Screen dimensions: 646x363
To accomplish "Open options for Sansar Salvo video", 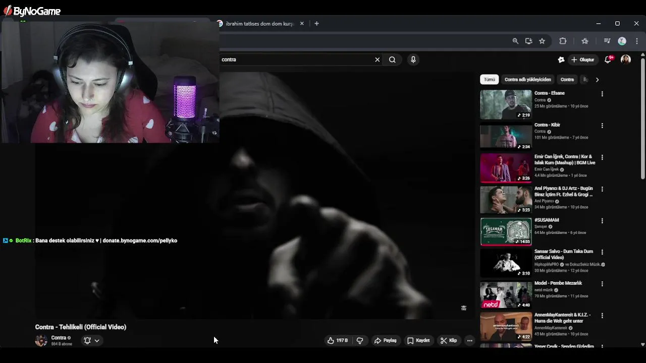I will tap(602, 252).
